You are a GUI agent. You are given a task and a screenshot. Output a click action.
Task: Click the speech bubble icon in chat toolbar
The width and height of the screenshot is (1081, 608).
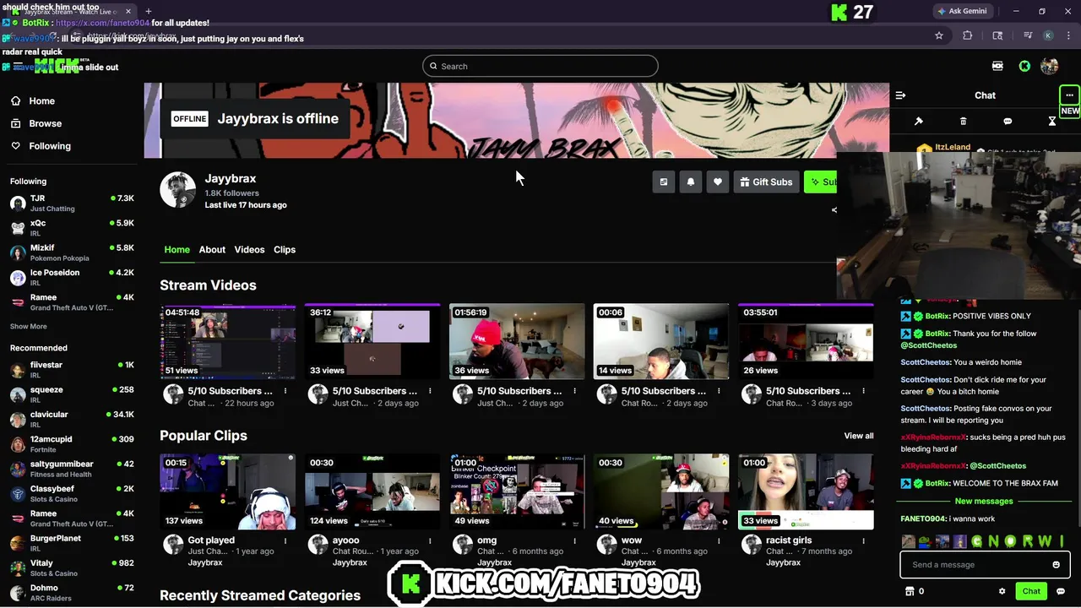[x=1008, y=122]
